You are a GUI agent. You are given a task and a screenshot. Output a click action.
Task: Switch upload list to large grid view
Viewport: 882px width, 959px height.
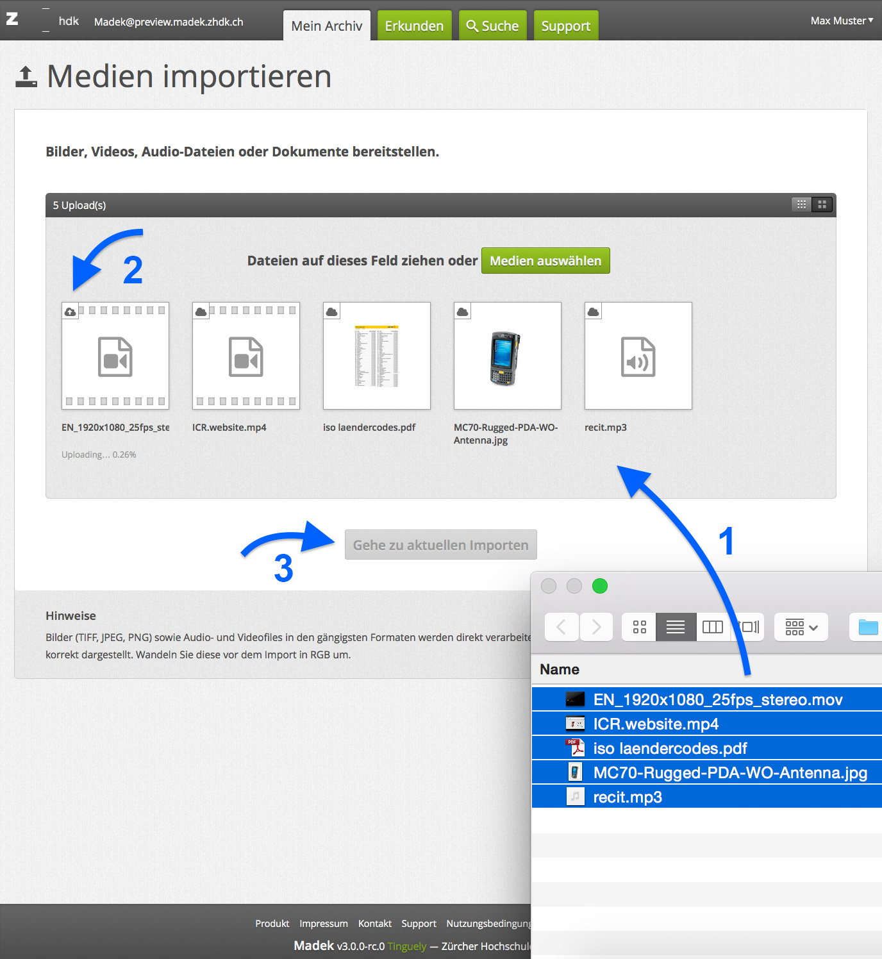tap(822, 204)
